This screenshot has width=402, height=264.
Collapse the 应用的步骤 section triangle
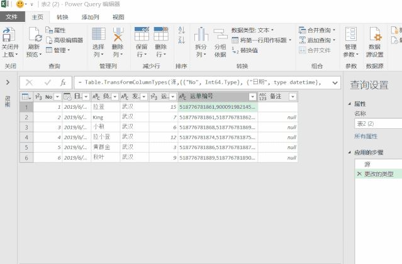pyautogui.click(x=349, y=153)
